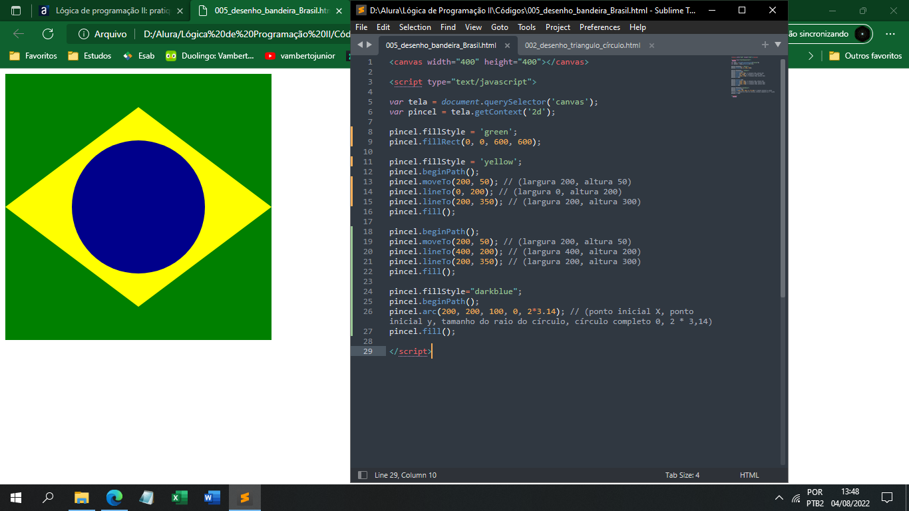This screenshot has height=511, width=909.
Task: Click Sublime Text taskbar icon
Action: 244,498
